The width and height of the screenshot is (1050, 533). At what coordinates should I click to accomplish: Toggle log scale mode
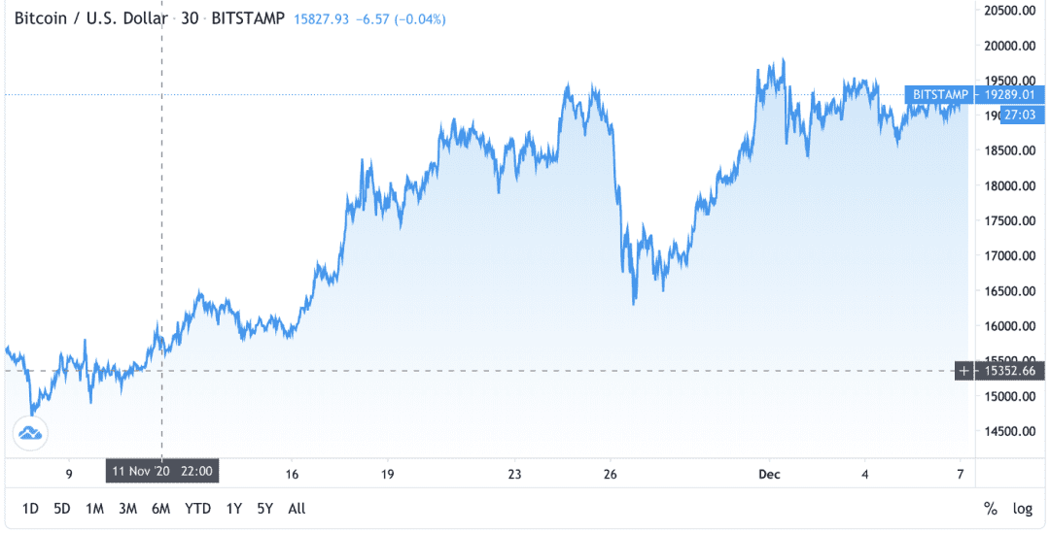(1022, 509)
